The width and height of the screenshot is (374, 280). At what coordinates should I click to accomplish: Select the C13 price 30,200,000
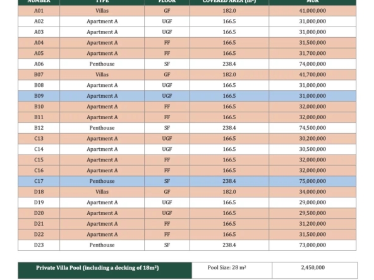tap(313, 139)
